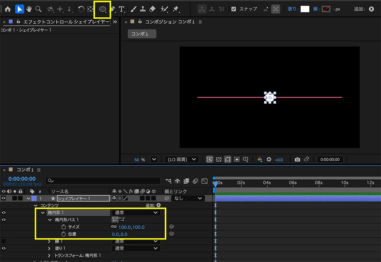This screenshot has height=262, width=381.
Task: Open the composition mini-flowchart icon
Action: click(x=169, y=181)
